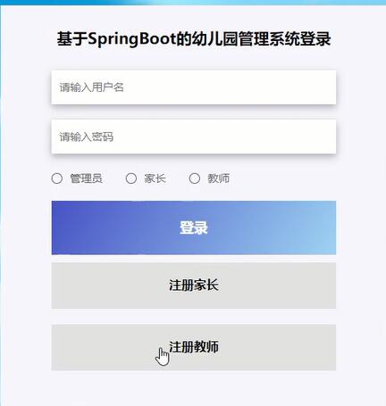386x406 pixels.
Task: Choose teacher role circle beside 教师
Action: pos(195,178)
